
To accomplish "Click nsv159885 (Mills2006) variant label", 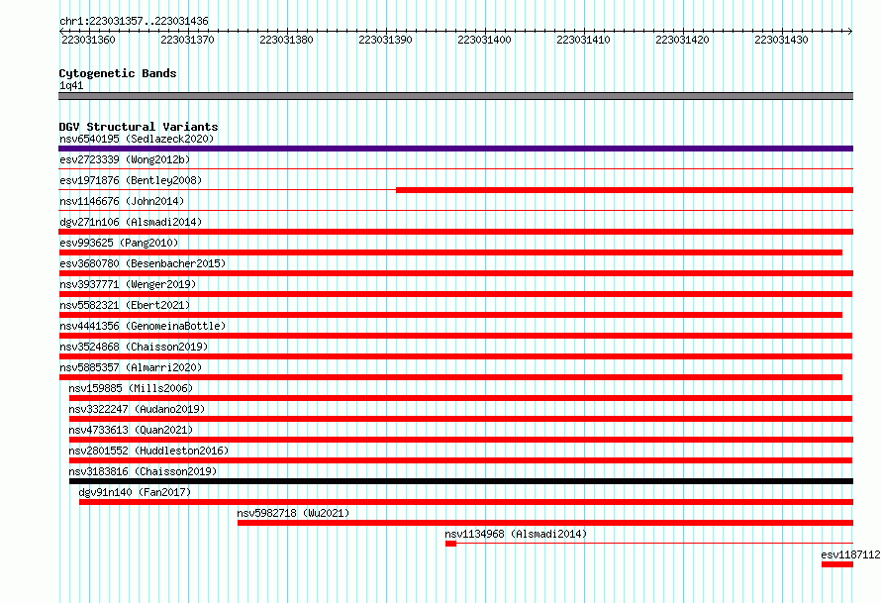I will tap(131, 388).
